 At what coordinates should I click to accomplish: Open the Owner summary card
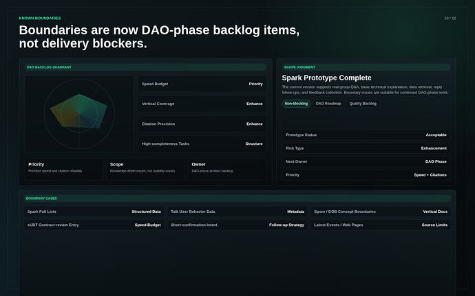(x=227, y=168)
